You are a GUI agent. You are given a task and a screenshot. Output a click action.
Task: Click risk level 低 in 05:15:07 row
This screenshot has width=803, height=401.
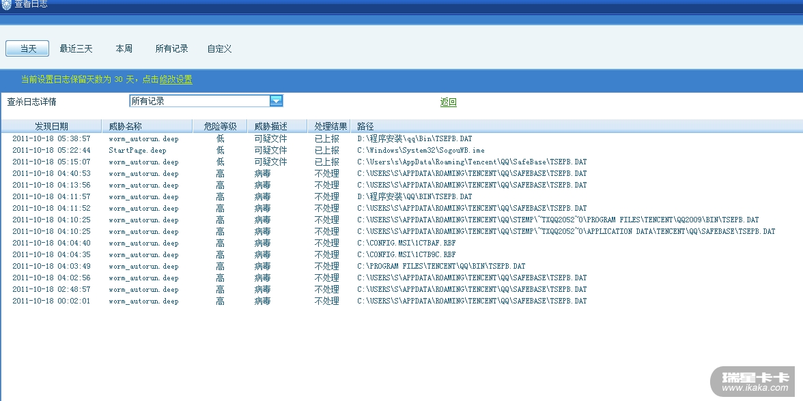(220, 162)
